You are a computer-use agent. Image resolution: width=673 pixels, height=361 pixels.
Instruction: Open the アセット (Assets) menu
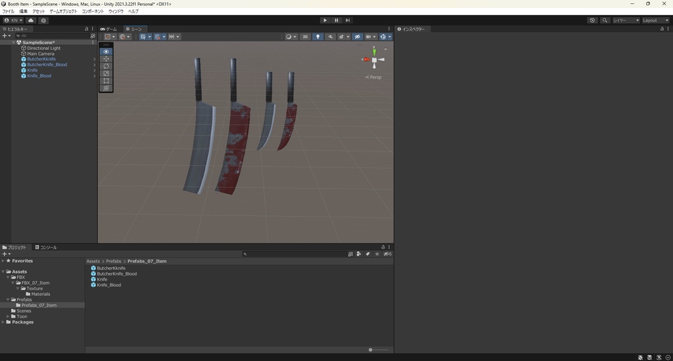(x=39, y=11)
